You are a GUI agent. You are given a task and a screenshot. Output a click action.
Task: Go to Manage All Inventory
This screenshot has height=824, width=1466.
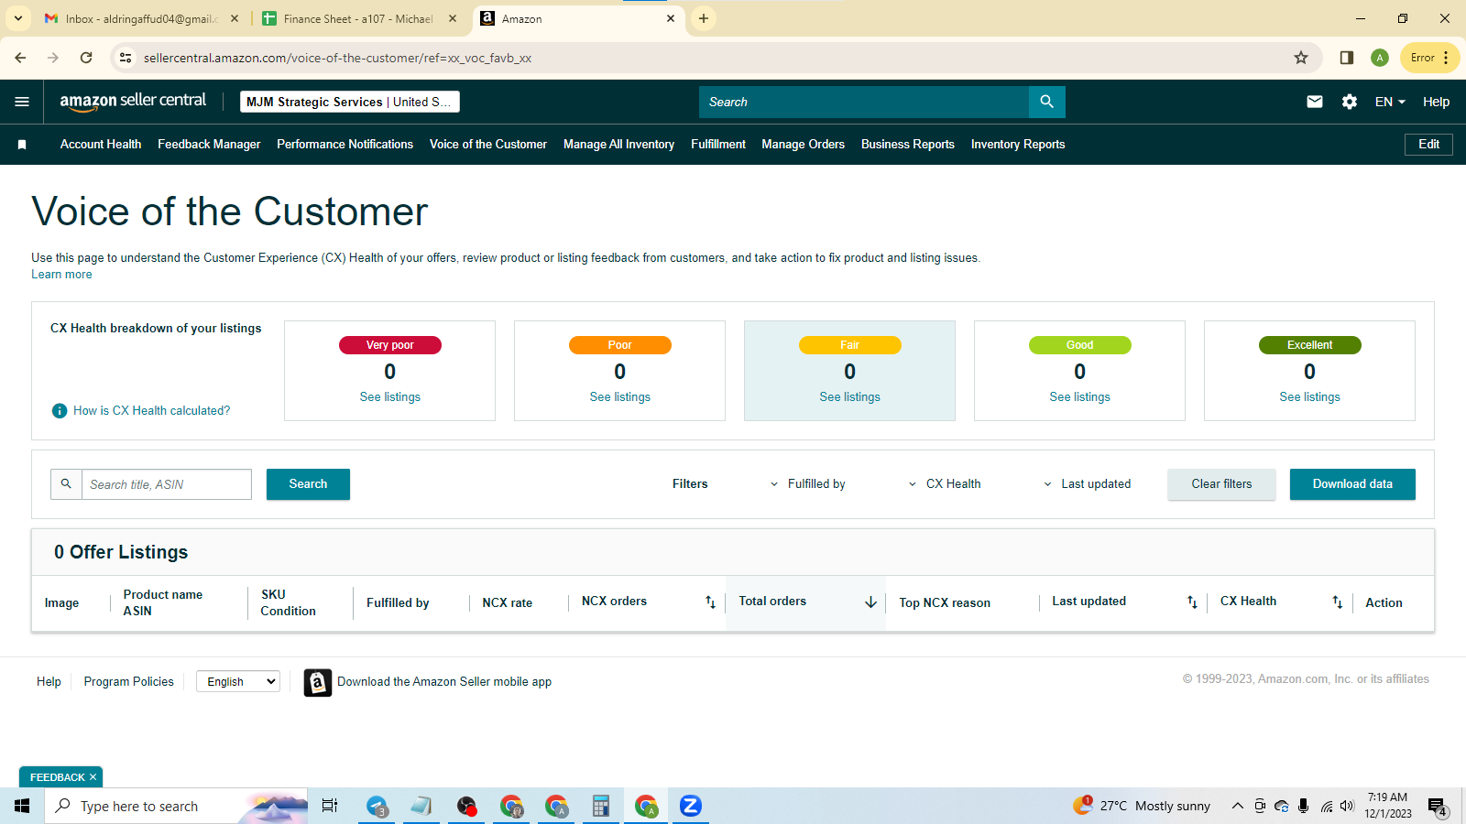click(618, 145)
